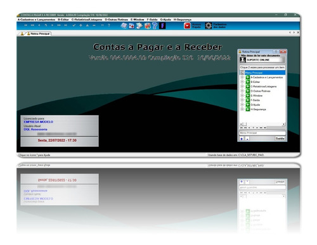Open Parâmetros dos dados gear icon
The width and height of the screenshot is (317, 245).
click(209, 26)
